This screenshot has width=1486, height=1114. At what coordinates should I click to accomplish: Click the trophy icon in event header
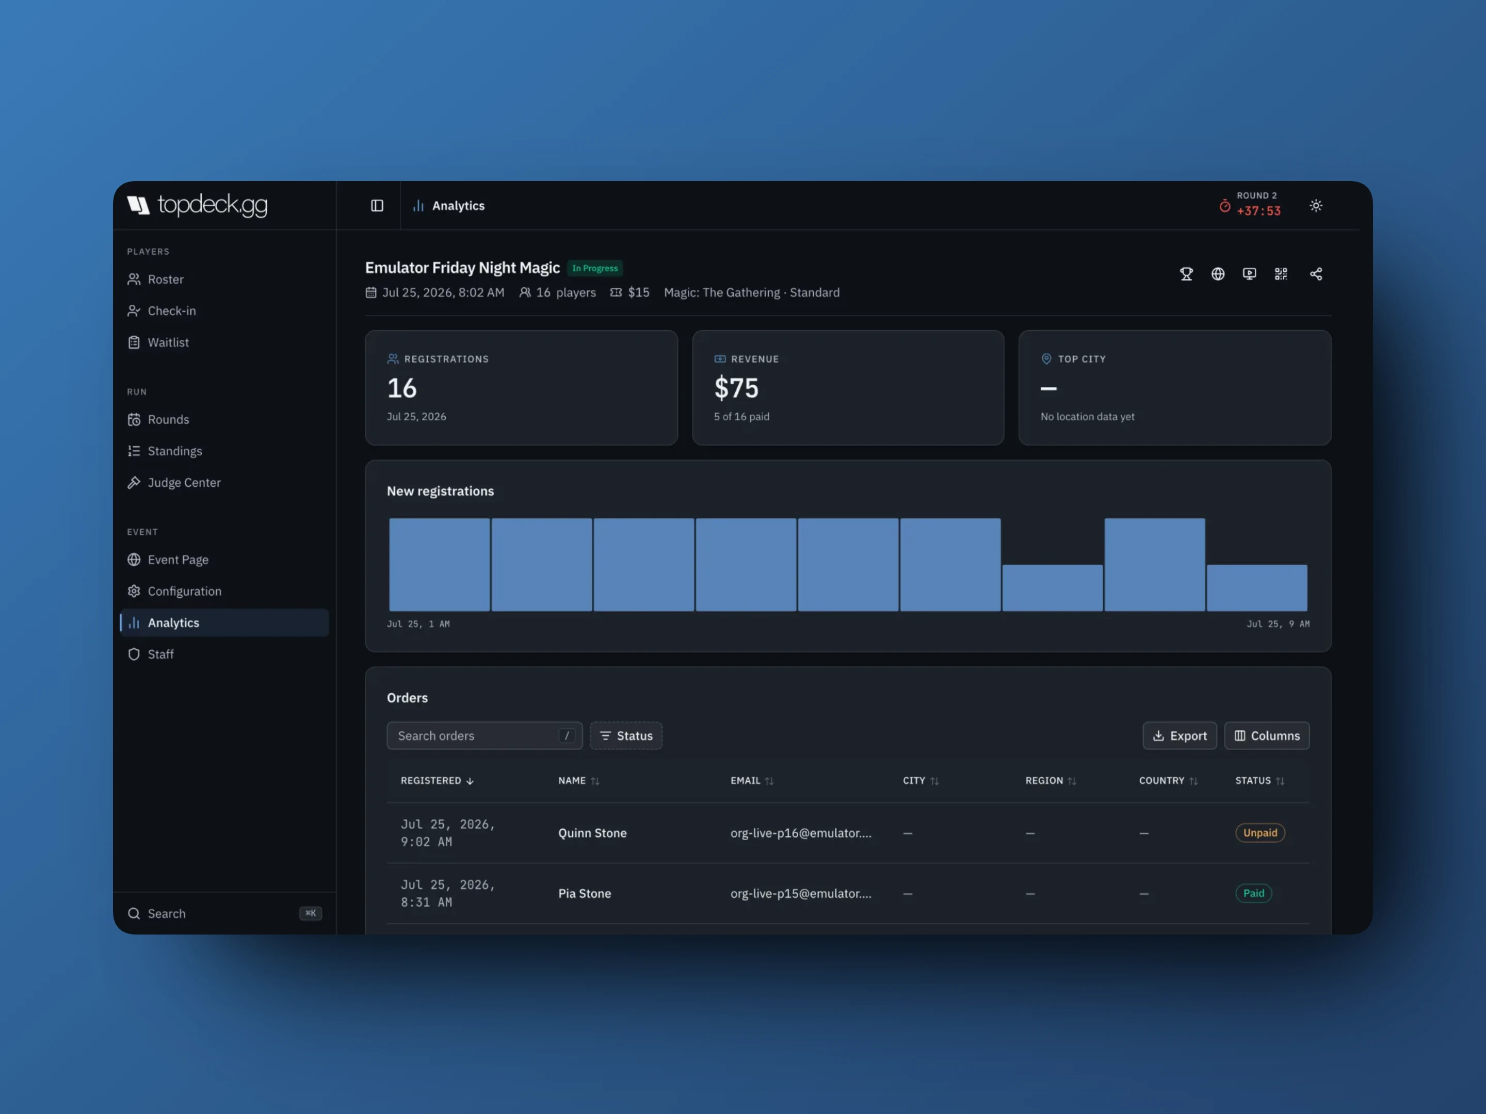tap(1186, 274)
